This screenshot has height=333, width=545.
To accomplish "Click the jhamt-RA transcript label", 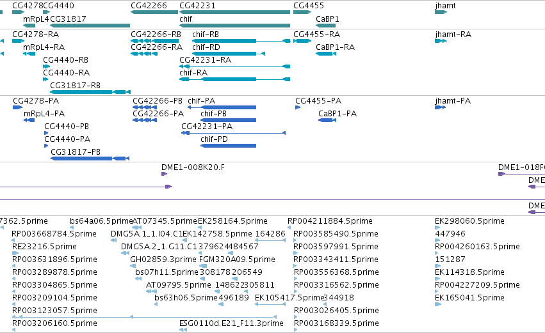I will click(x=453, y=35).
